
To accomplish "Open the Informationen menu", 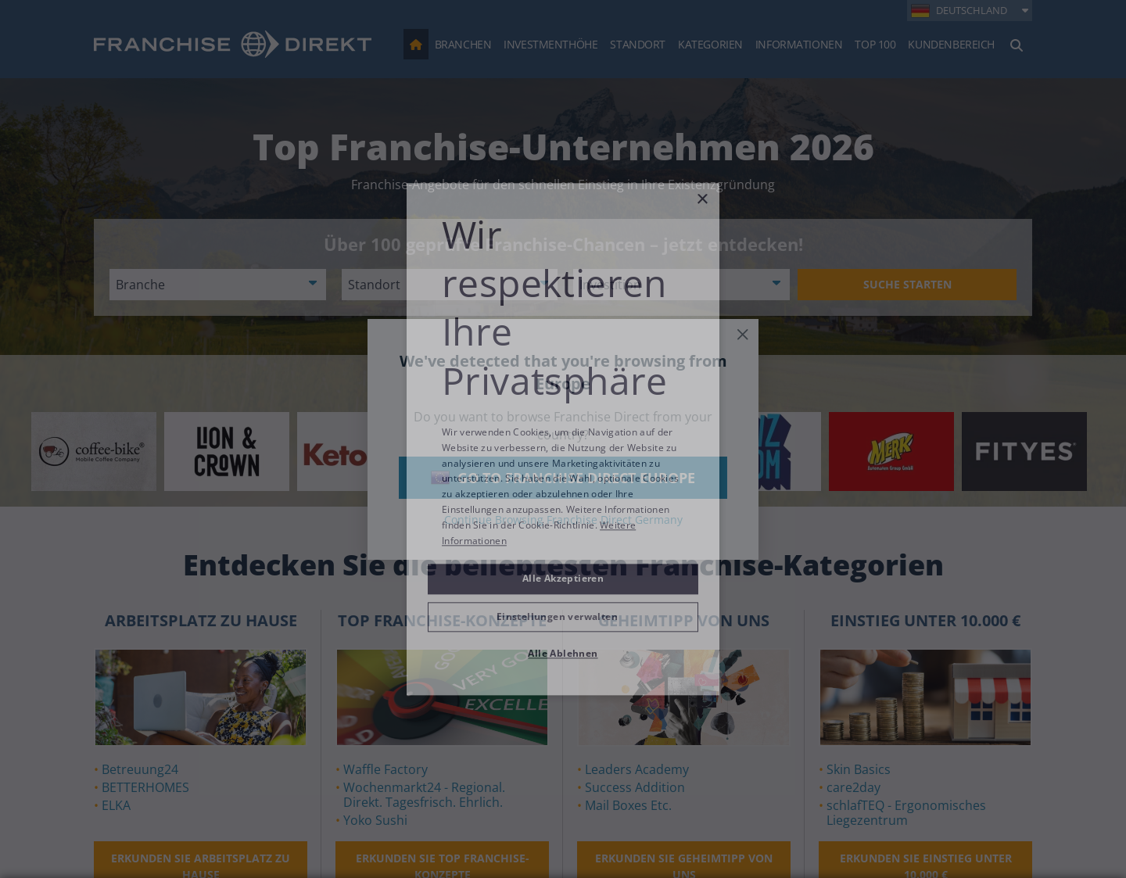I will click(x=798, y=45).
